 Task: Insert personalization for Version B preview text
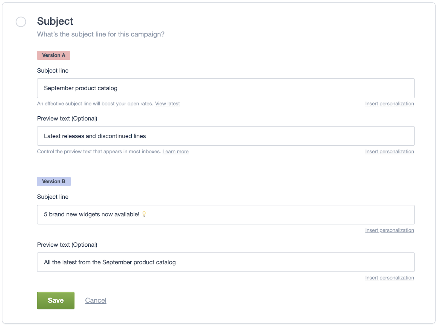[x=390, y=278]
